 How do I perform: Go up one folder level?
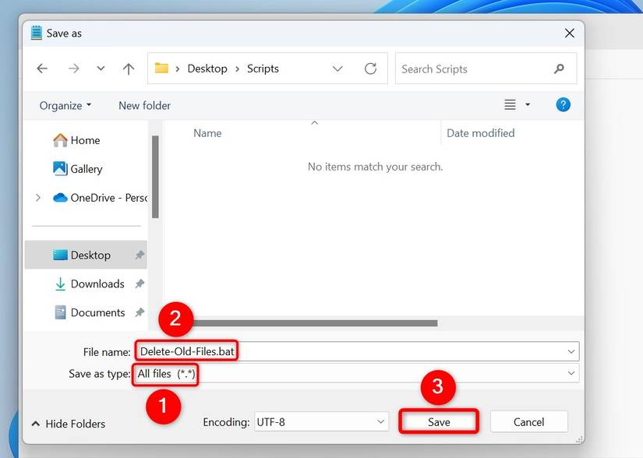point(128,69)
